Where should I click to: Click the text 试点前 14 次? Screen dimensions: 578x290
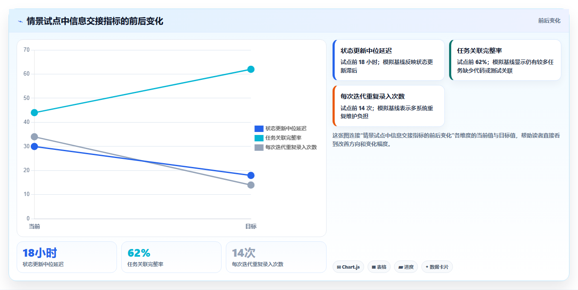coord(357,108)
